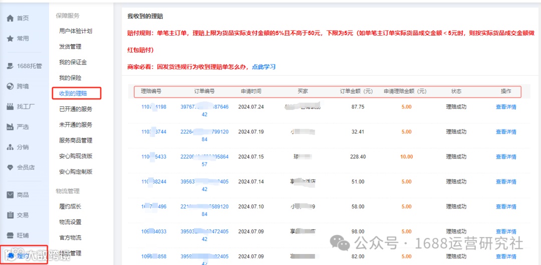Click the 申请时间 column header

(251, 91)
